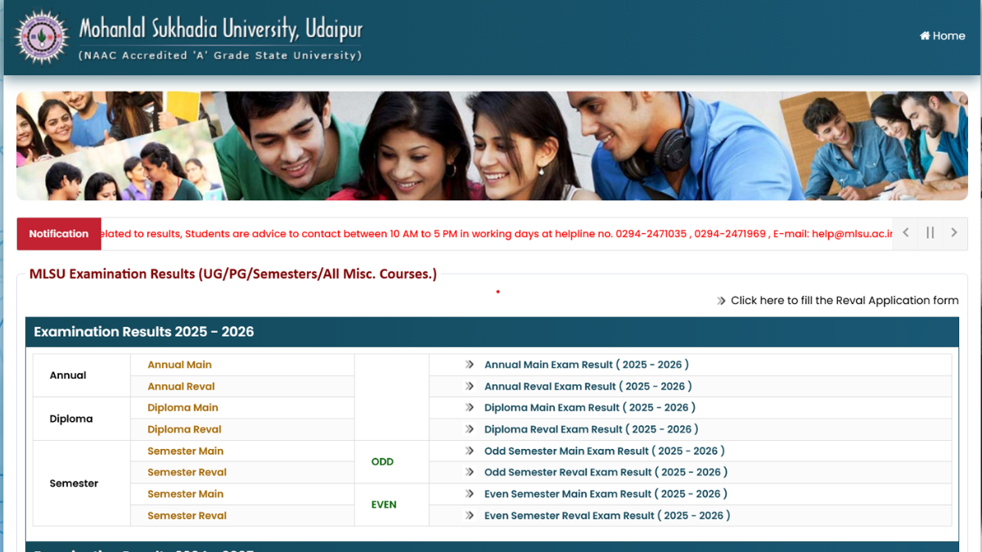Click the NAAC Accredited subtitle text

tap(219, 56)
